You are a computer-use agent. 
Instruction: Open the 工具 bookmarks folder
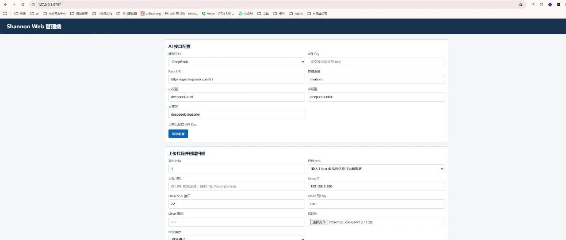pos(263,13)
